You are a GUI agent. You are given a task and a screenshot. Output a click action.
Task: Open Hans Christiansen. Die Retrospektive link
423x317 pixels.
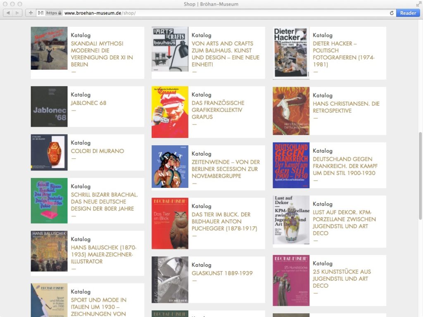346,107
